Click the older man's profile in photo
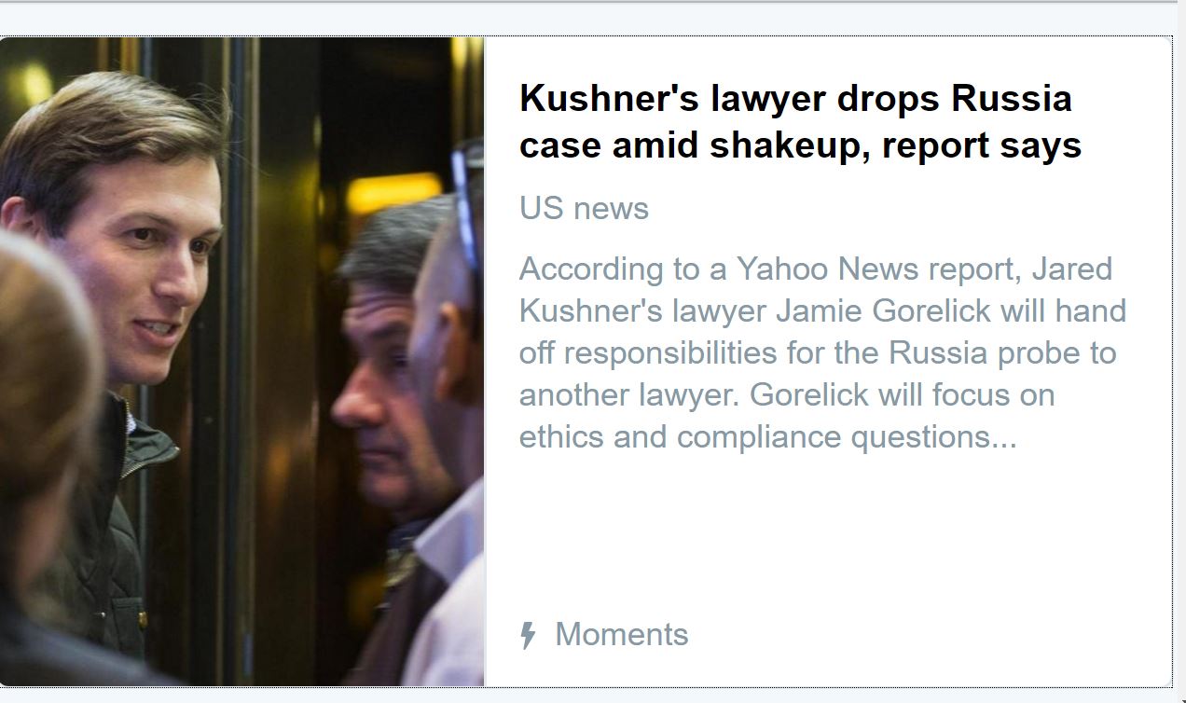This screenshot has width=1186, height=703. point(382,373)
